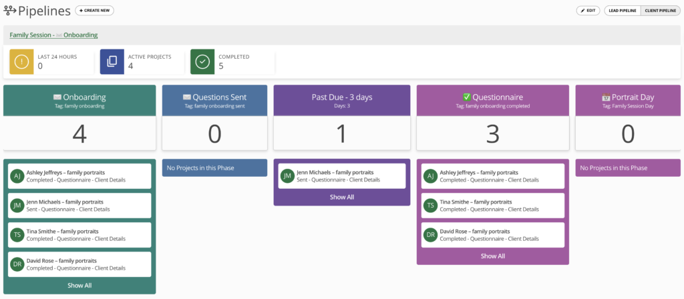This screenshot has height=299, width=684.
Task: Switch to the Client Pipeline view
Action: (661, 11)
